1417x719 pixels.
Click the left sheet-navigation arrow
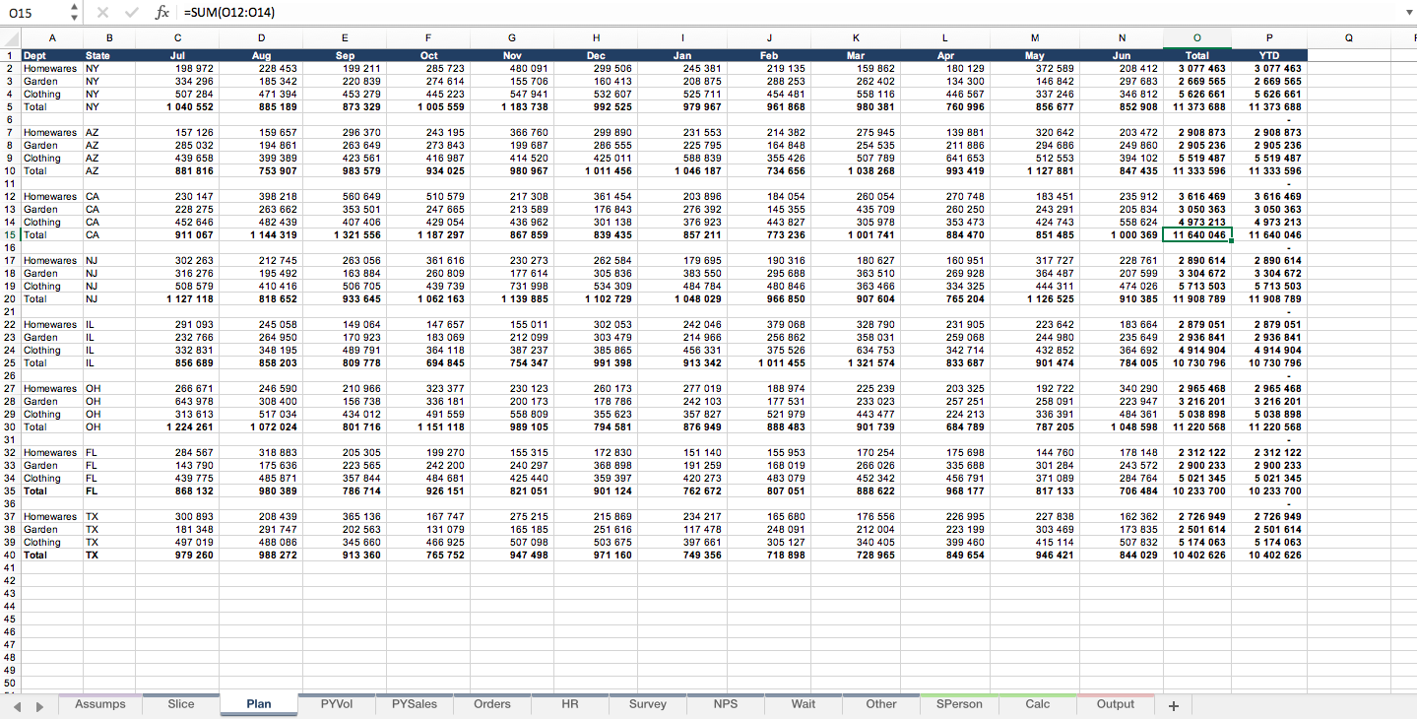click(16, 704)
